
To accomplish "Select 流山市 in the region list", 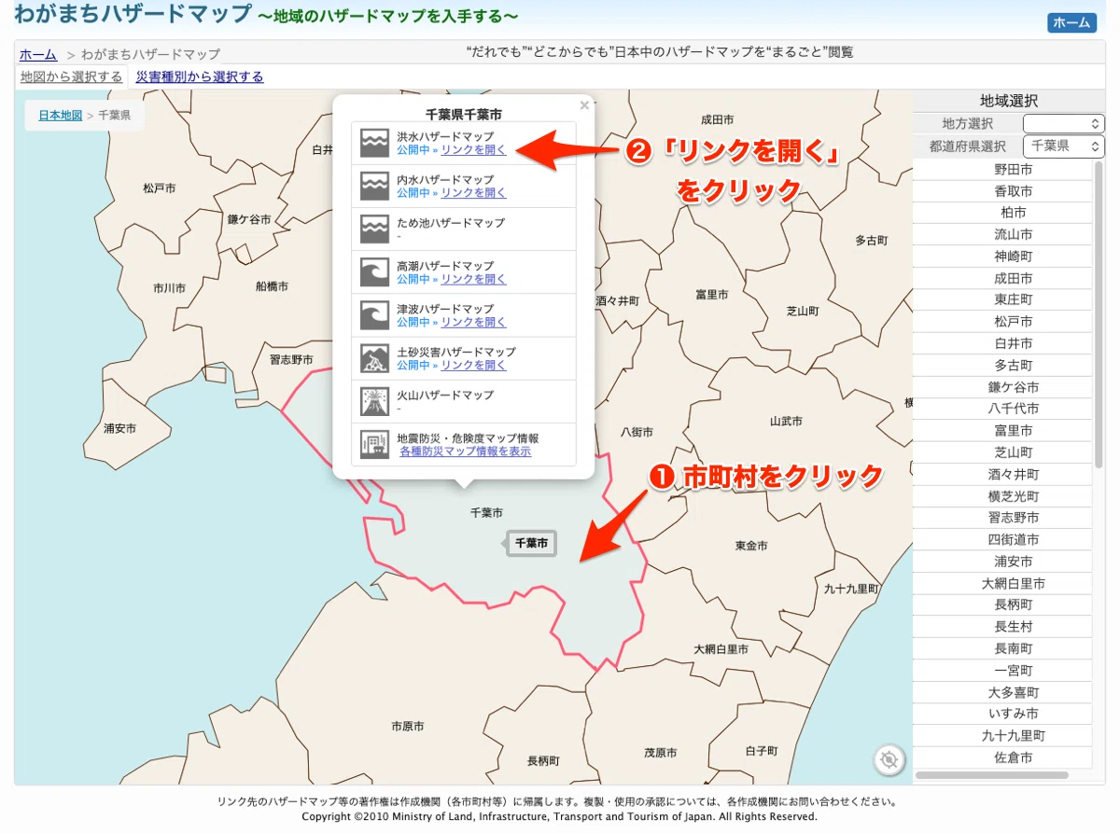I will coord(1002,234).
